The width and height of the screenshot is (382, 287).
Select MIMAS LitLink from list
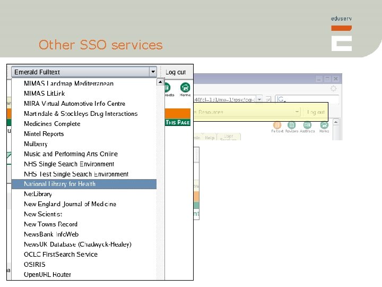coord(45,94)
